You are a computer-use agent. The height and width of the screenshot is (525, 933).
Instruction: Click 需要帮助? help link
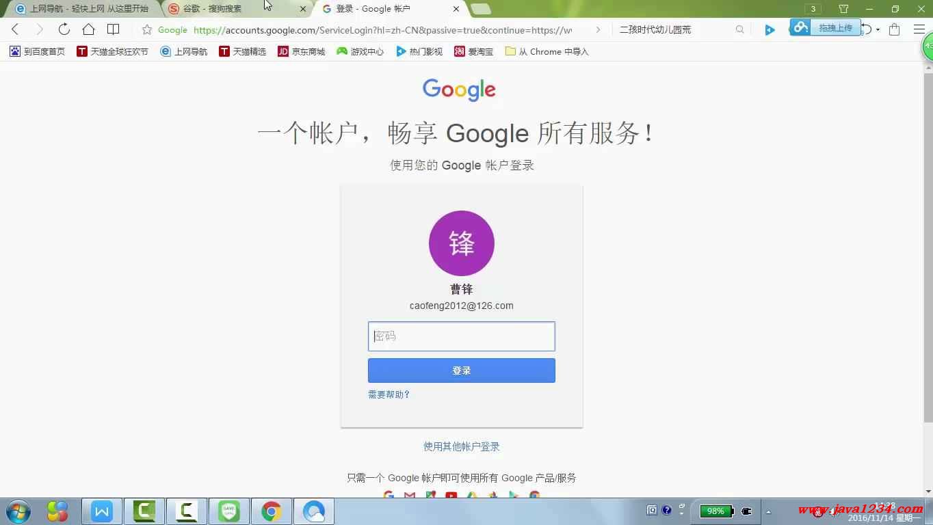tap(389, 394)
